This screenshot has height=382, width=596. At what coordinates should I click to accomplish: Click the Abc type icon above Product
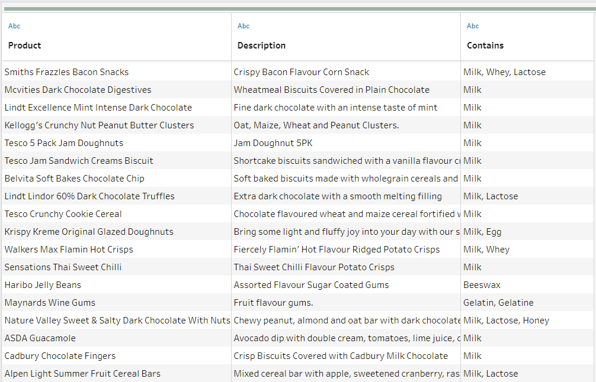(14, 26)
